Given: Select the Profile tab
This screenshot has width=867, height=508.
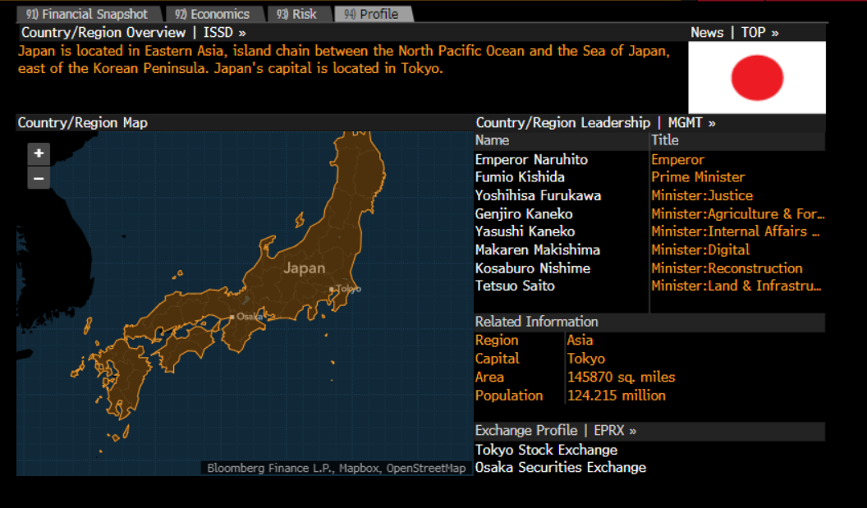Looking at the screenshot, I should click(372, 14).
